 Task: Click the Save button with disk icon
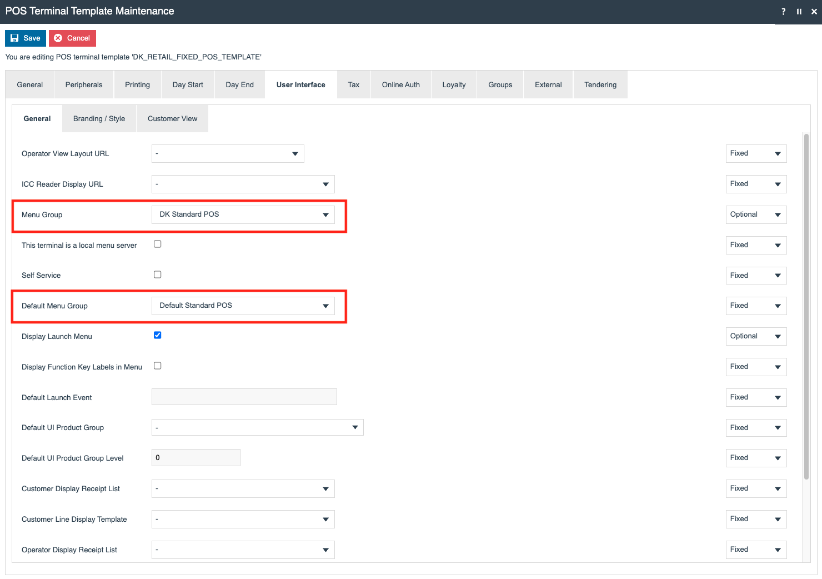point(26,38)
